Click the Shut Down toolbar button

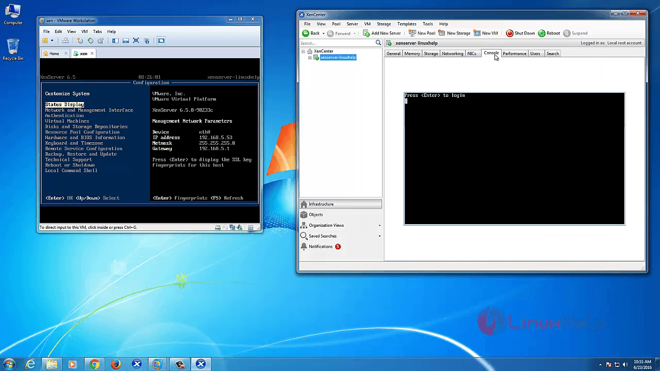(x=520, y=33)
